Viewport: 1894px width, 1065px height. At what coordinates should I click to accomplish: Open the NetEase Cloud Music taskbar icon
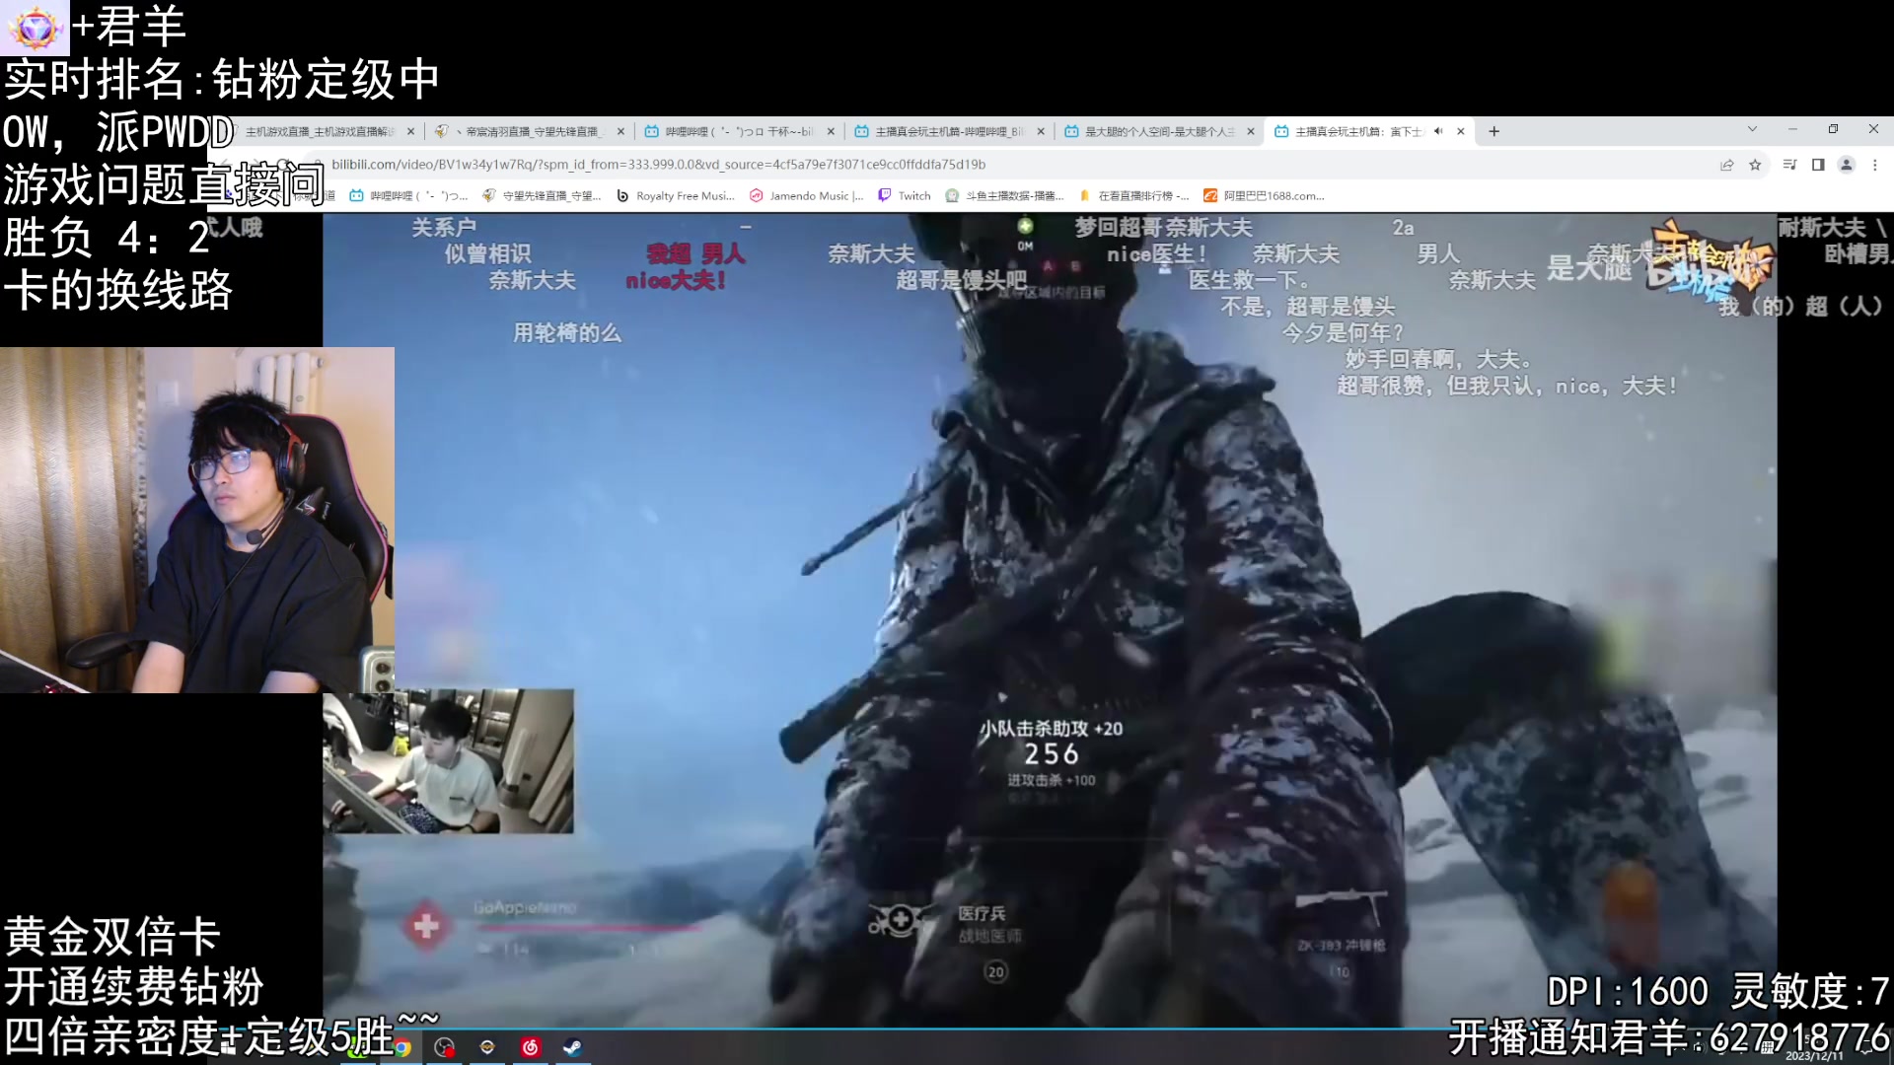[530, 1047]
